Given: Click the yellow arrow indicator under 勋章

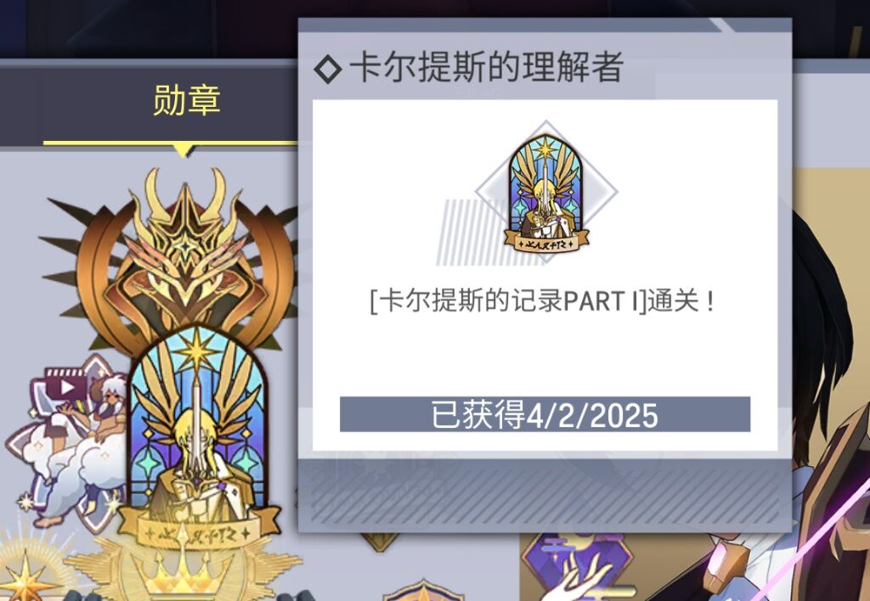Looking at the screenshot, I should [x=184, y=149].
